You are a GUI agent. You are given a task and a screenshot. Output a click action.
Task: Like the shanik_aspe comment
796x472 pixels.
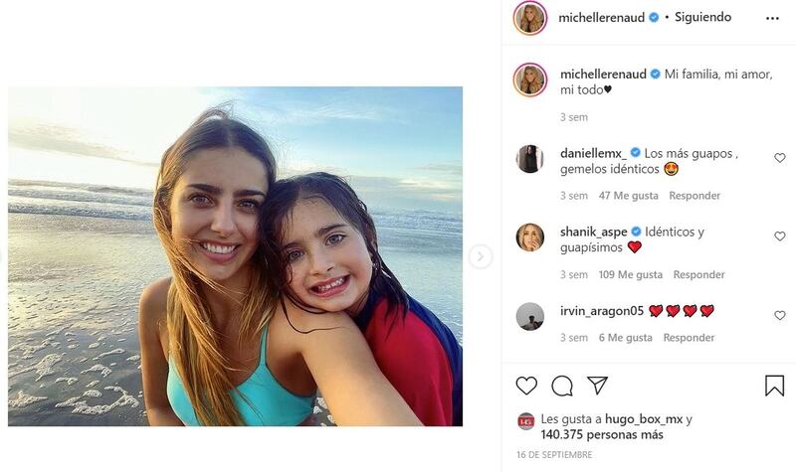click(x=779, y=236)
